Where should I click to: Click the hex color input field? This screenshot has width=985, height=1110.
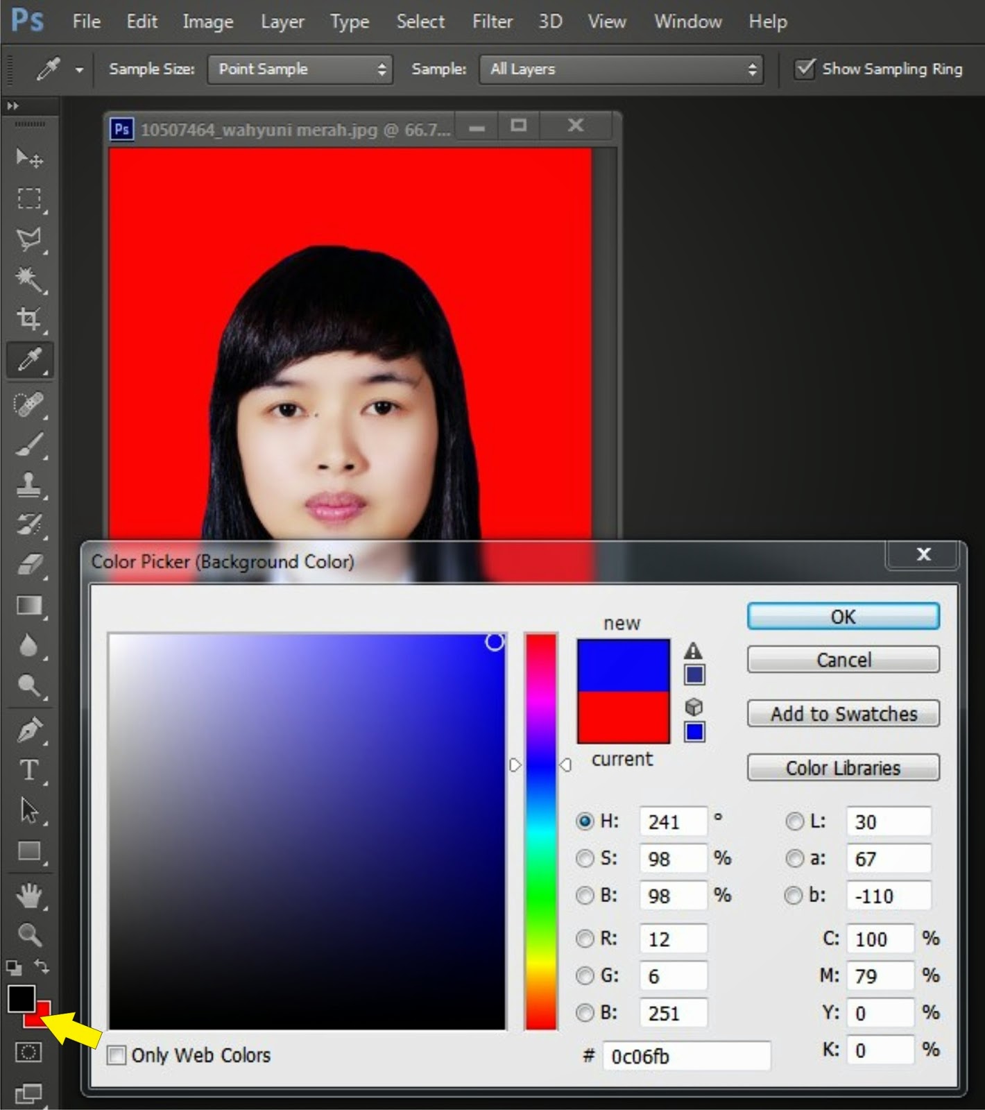point(687,1056)
